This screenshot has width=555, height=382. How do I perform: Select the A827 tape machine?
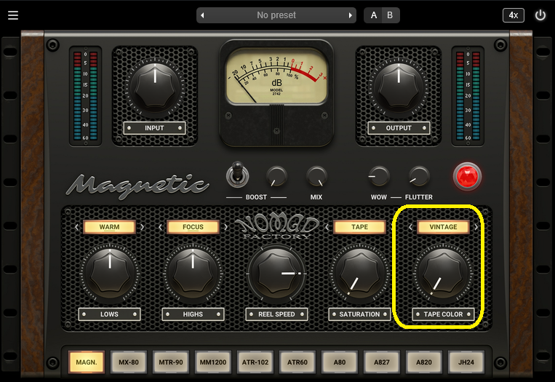point(382,362)
